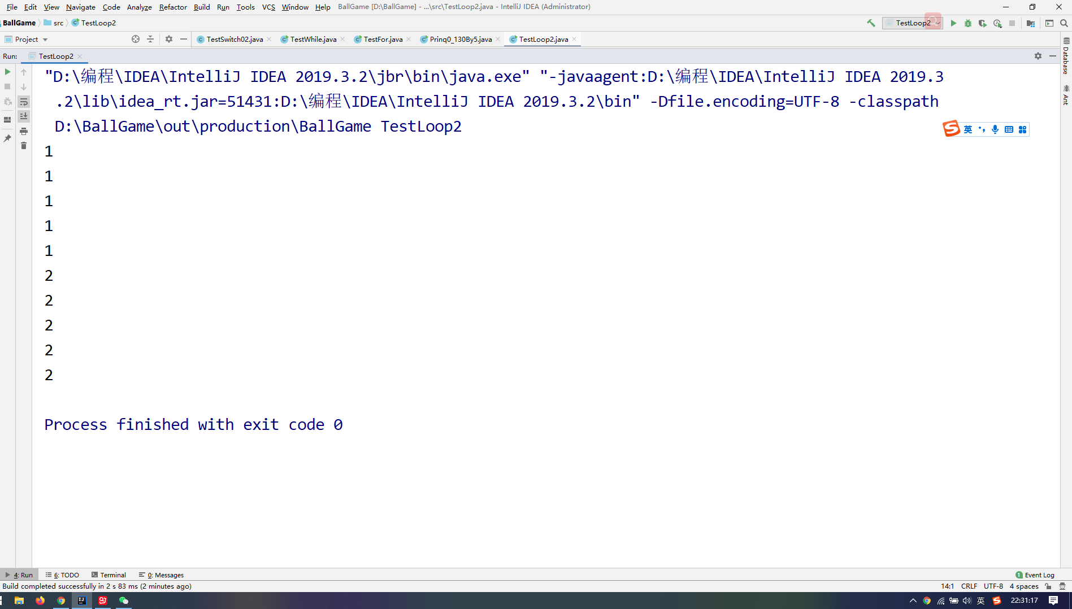This screenshot has height=609, width=1072.
Task: Open File Explorer from the taskbar
Action: tap(19, 600)
